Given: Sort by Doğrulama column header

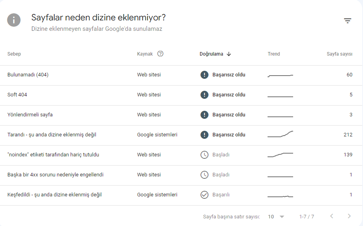Looking at the screenshot, I should point(211,54).
